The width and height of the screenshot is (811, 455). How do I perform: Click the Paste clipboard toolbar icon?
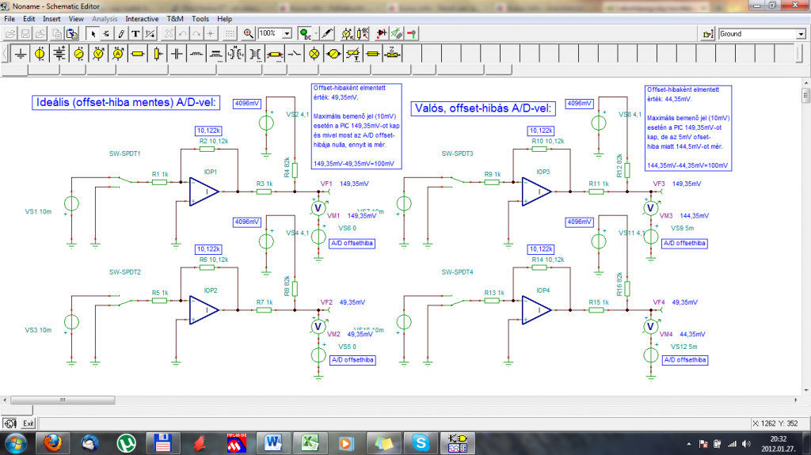point(72,33)
